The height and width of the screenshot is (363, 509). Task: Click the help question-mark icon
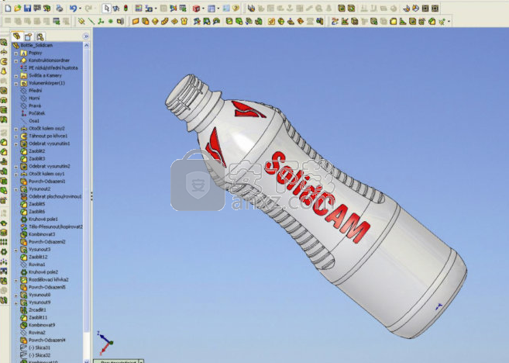236,8
